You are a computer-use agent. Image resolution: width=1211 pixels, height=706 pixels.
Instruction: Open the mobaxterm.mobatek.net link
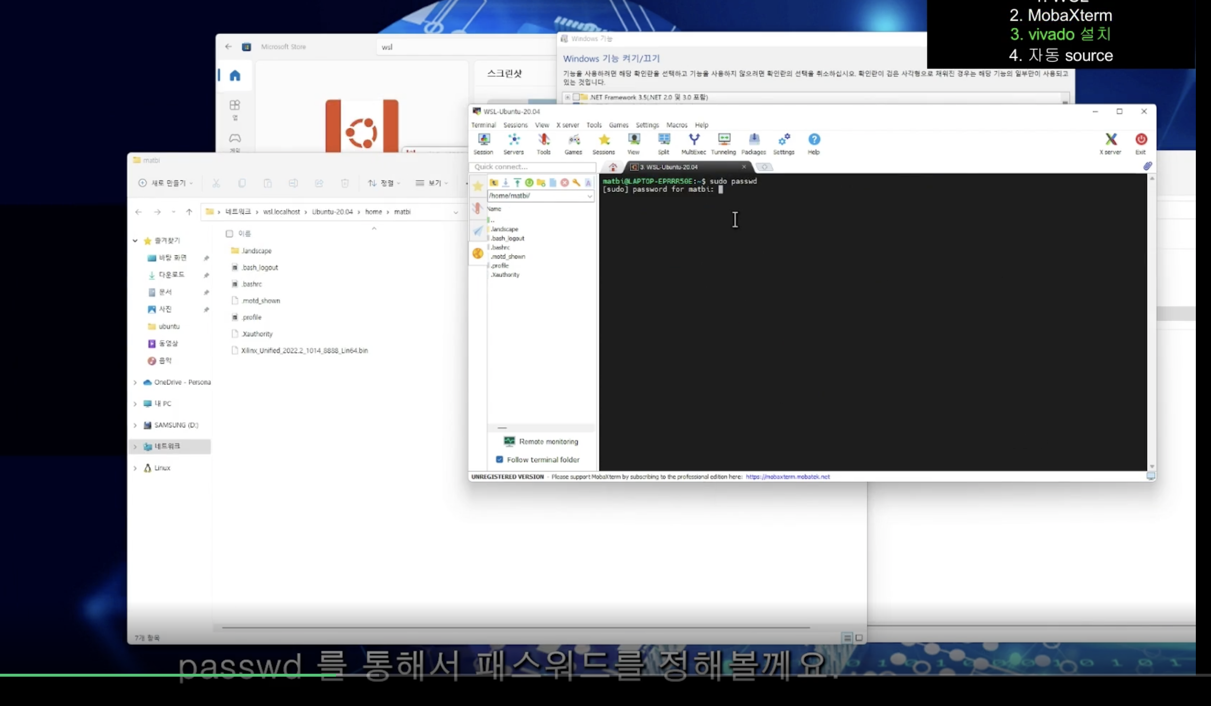coord(787,477)
